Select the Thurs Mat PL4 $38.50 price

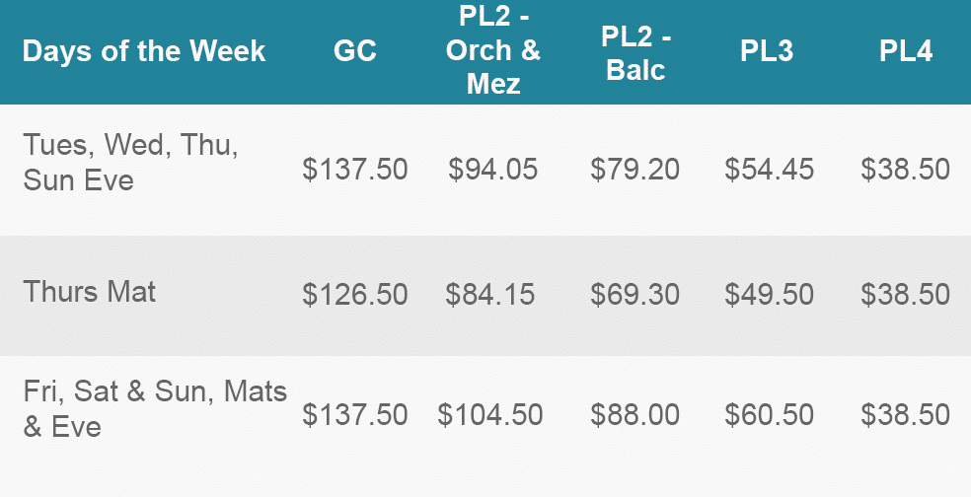(x=905, y=294)
